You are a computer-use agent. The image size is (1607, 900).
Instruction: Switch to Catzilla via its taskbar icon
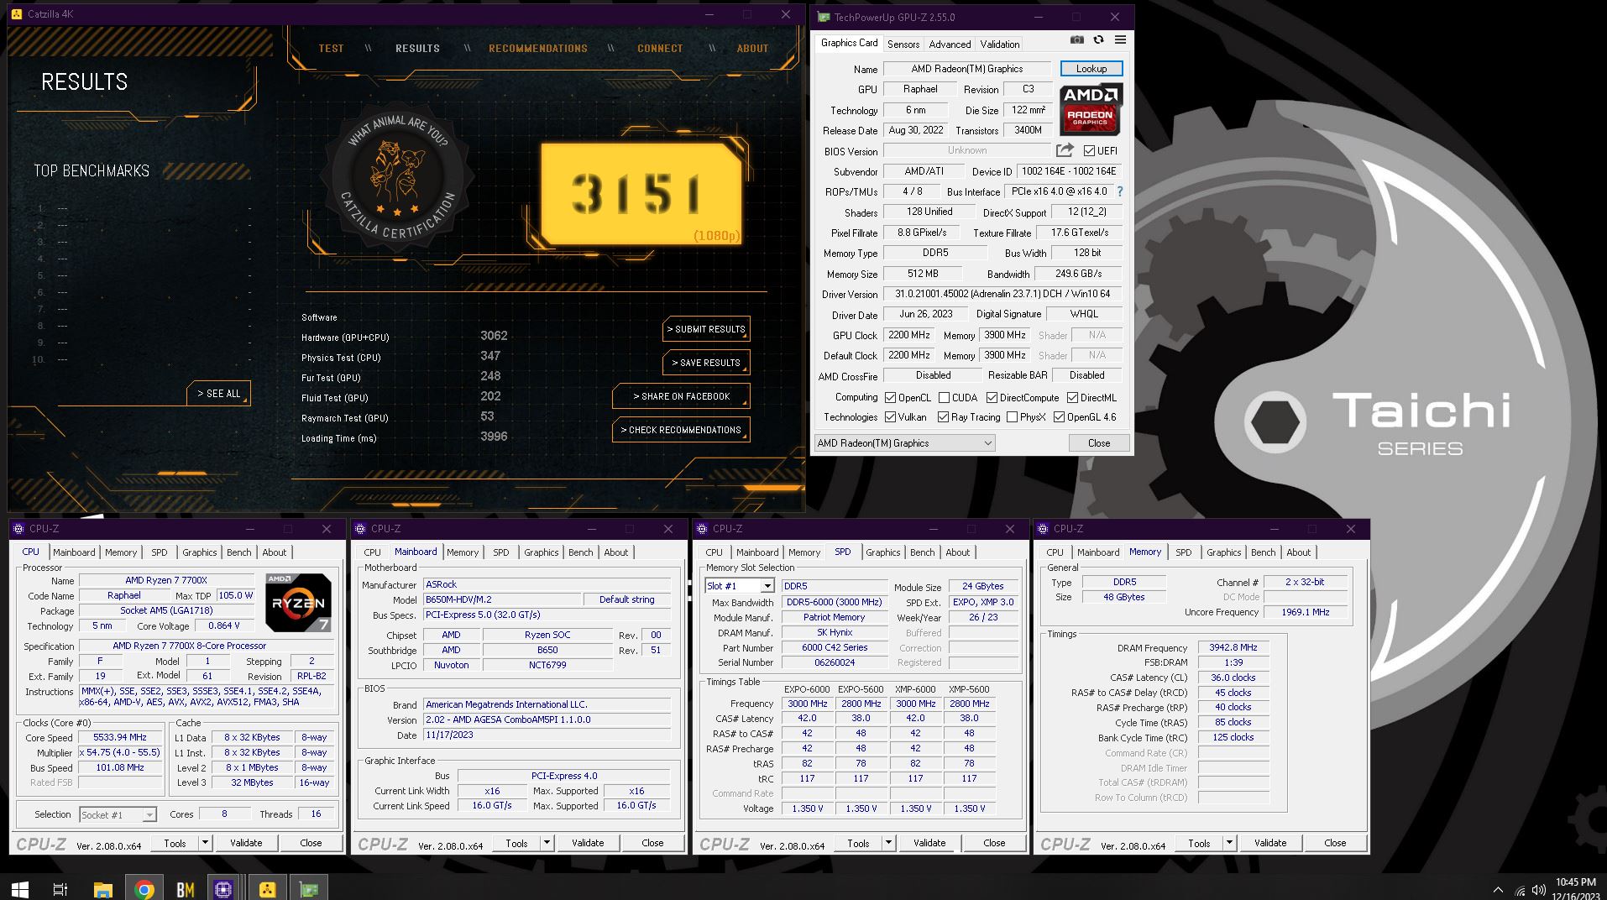[267, 888]
